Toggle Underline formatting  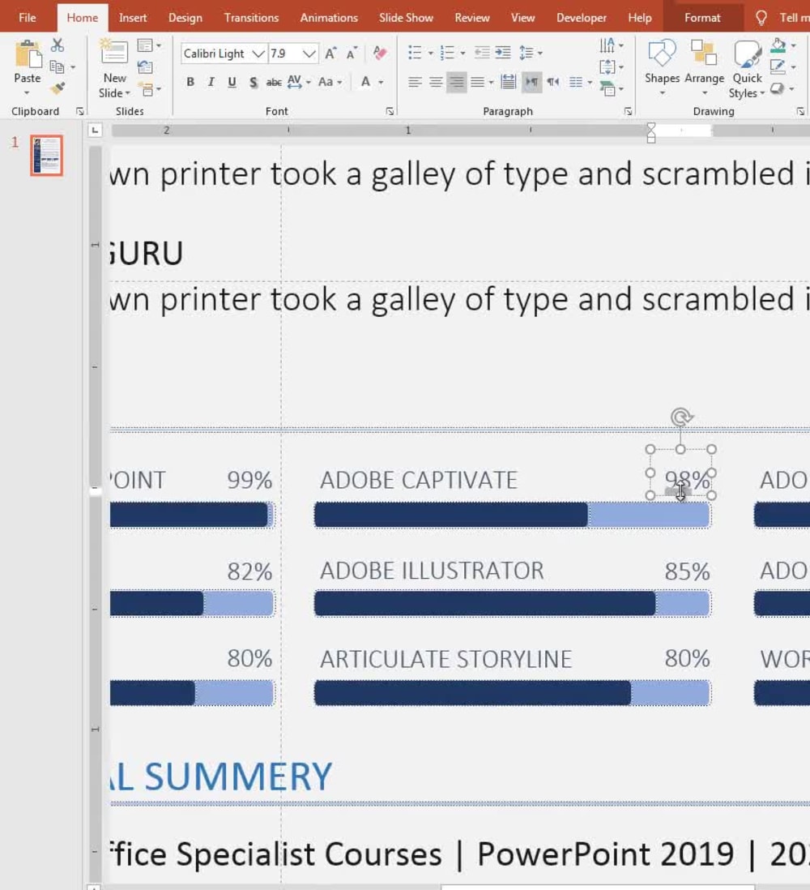coord(232,83)
